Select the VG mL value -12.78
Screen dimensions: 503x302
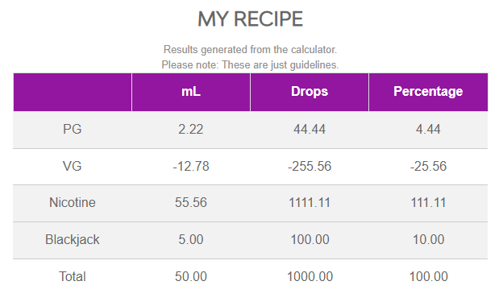click(x=191, y=166)
